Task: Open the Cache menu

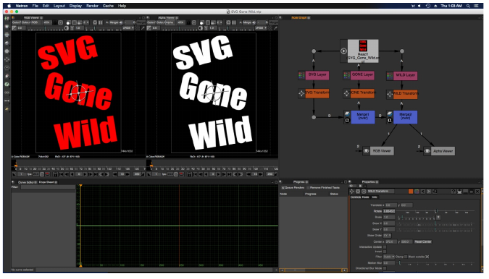Action: pos(108,6)
